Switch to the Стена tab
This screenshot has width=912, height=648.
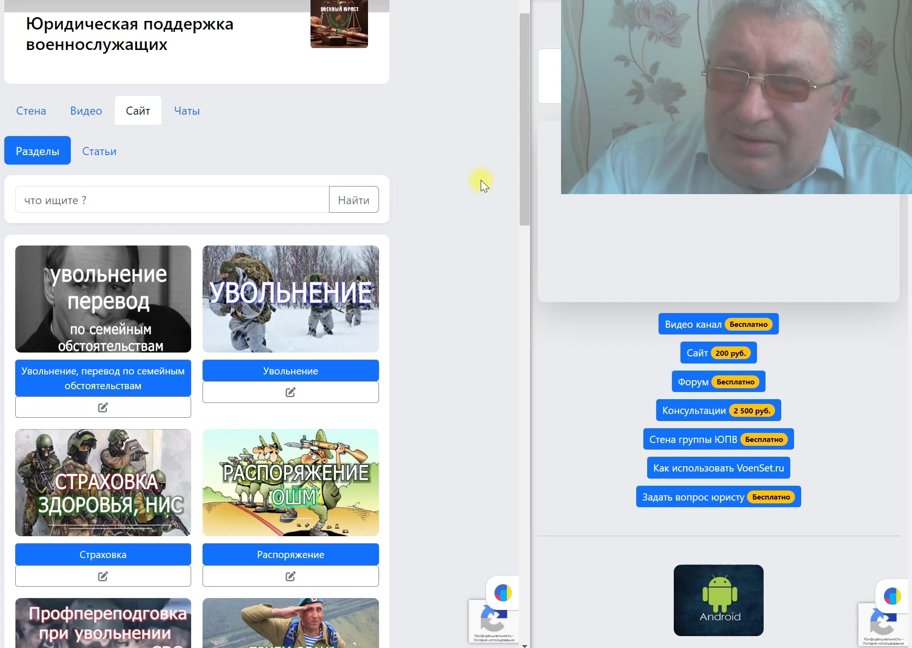coord(31,111)
